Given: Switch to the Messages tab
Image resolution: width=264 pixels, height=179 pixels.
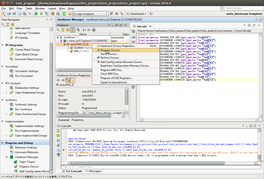Looking at the screenshot, I should pyautogui.click(x=93, y=171).
